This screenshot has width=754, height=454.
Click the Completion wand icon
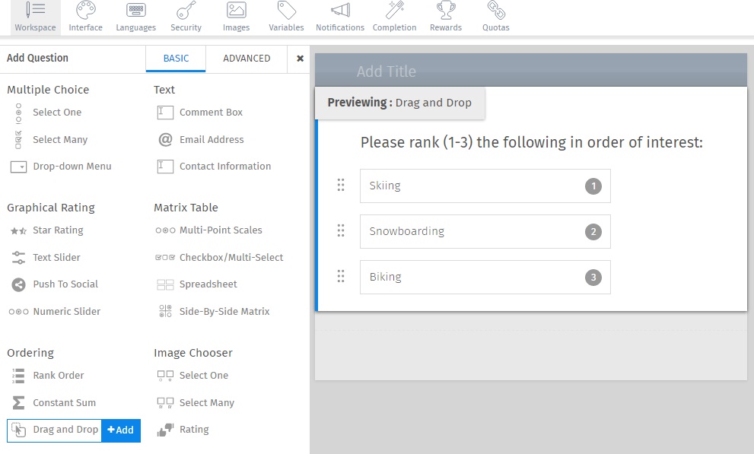(394, 11)
